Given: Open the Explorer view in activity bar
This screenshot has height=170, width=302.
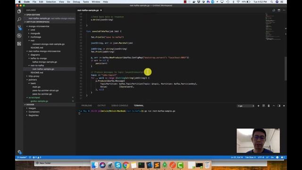Looking at the screenshot, I should tap(19, 11).
